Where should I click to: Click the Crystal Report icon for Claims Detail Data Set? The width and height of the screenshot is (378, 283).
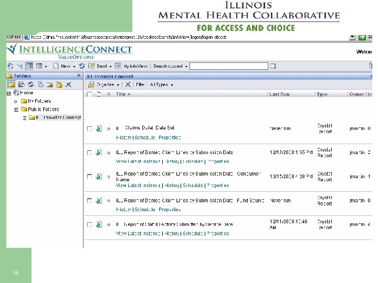99,128
